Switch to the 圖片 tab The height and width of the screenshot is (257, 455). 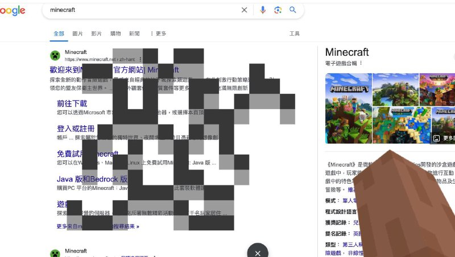tap(77, 34)
